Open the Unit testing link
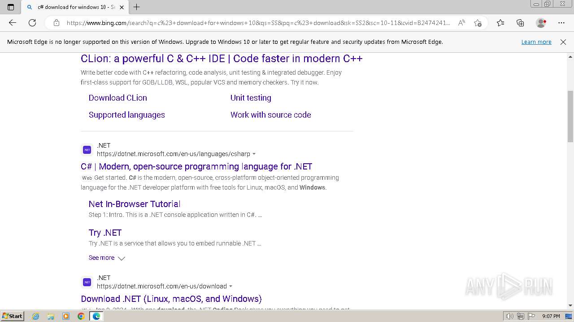Image resolution: width=574 pixels, height=322 pixels. pyautogui.click(x=251, y=98)
